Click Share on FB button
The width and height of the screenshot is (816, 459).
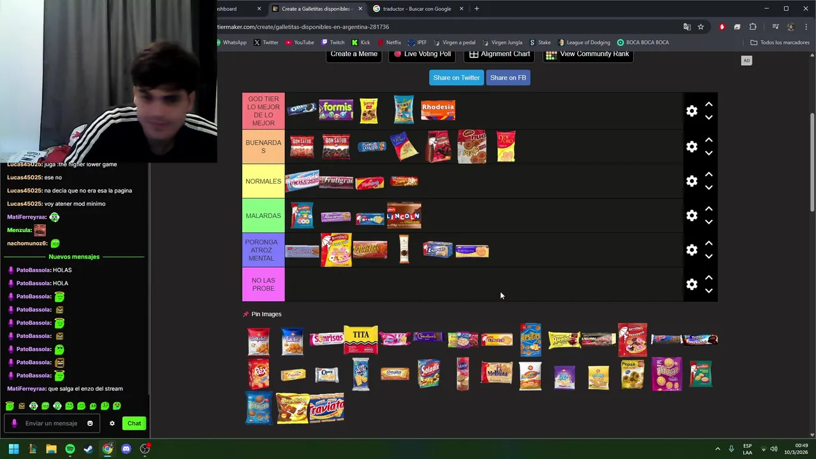coord(508,78)
